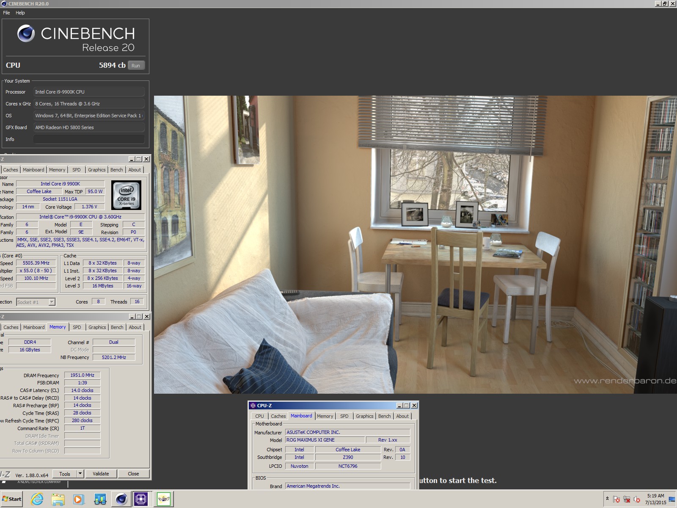The image size is (677, 508).
Task: Click the Z390 southbridge field
Action: click(348, 458)
